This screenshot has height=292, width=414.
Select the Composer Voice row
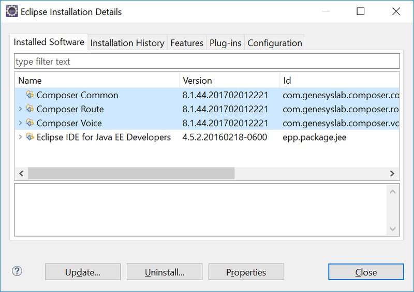click(x=207, y=123)
